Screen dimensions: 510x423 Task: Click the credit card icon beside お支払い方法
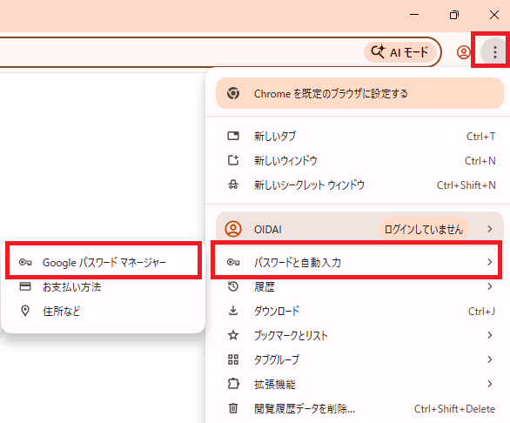[25, 286]
